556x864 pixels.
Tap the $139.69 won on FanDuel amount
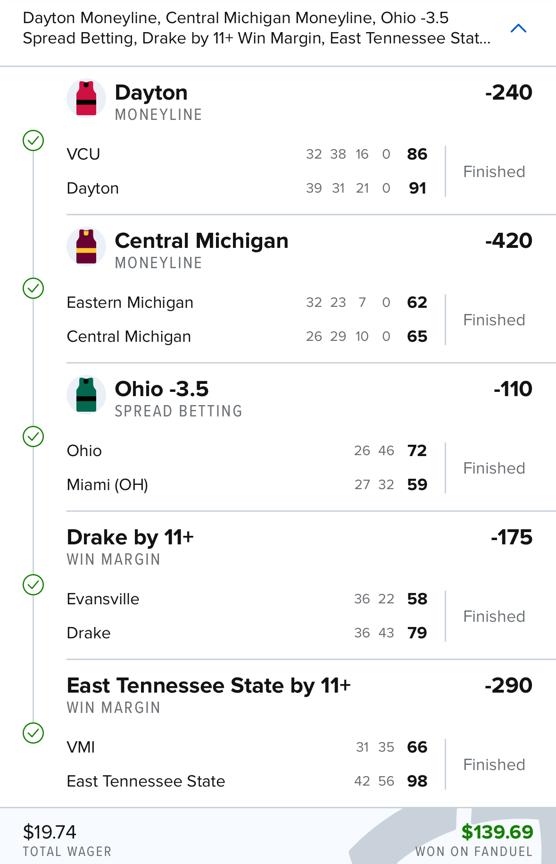497,832
